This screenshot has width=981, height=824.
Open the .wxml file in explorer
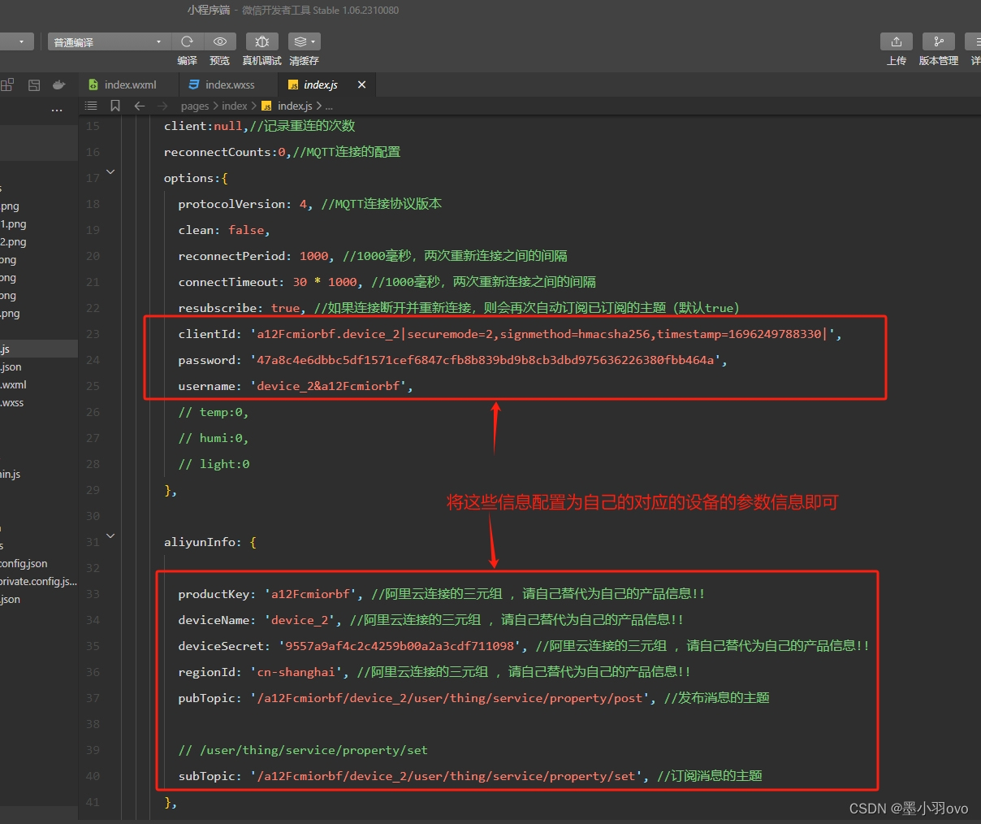coord(14,385)
